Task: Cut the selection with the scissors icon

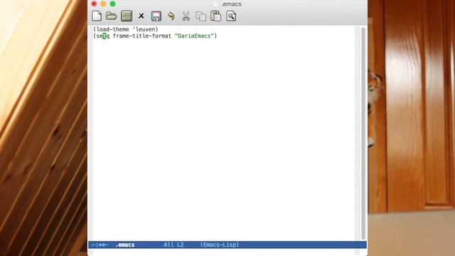Action: tap(186, 16)
